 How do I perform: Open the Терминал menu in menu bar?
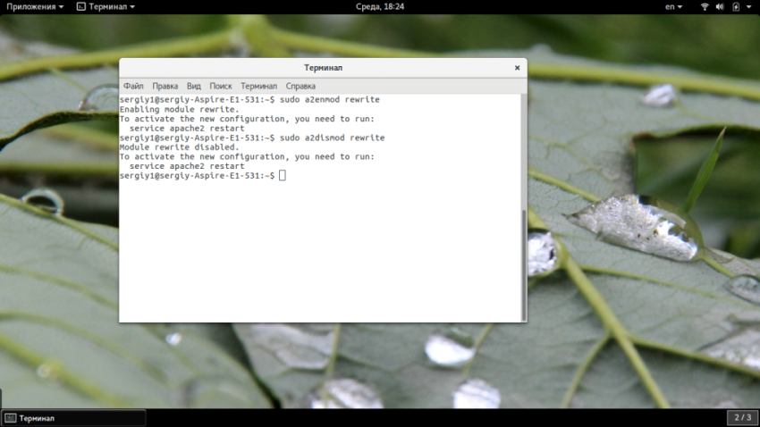pyautogui.click(x=258, y=86)
